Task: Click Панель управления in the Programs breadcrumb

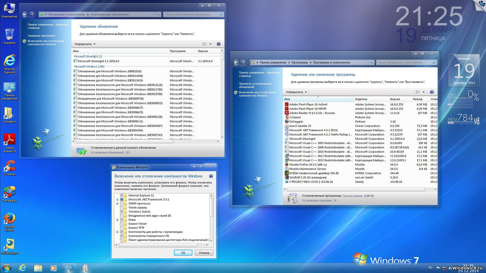Action: (x=273, y=63)
